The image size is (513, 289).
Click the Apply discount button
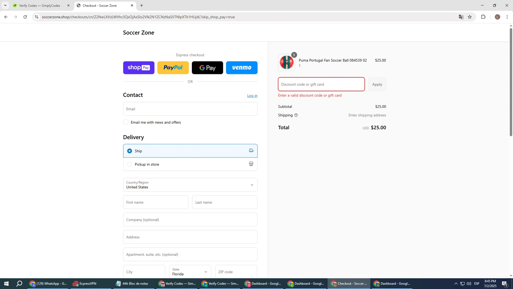coord(377,84)
